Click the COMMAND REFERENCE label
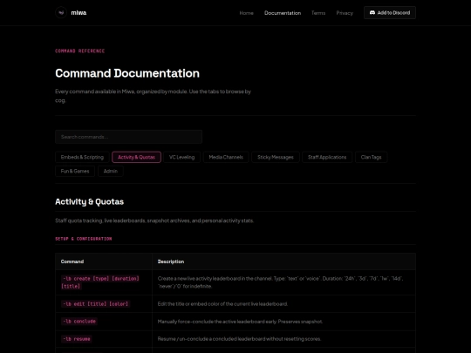Screen dimensions: 471x353 pos(80,51)
